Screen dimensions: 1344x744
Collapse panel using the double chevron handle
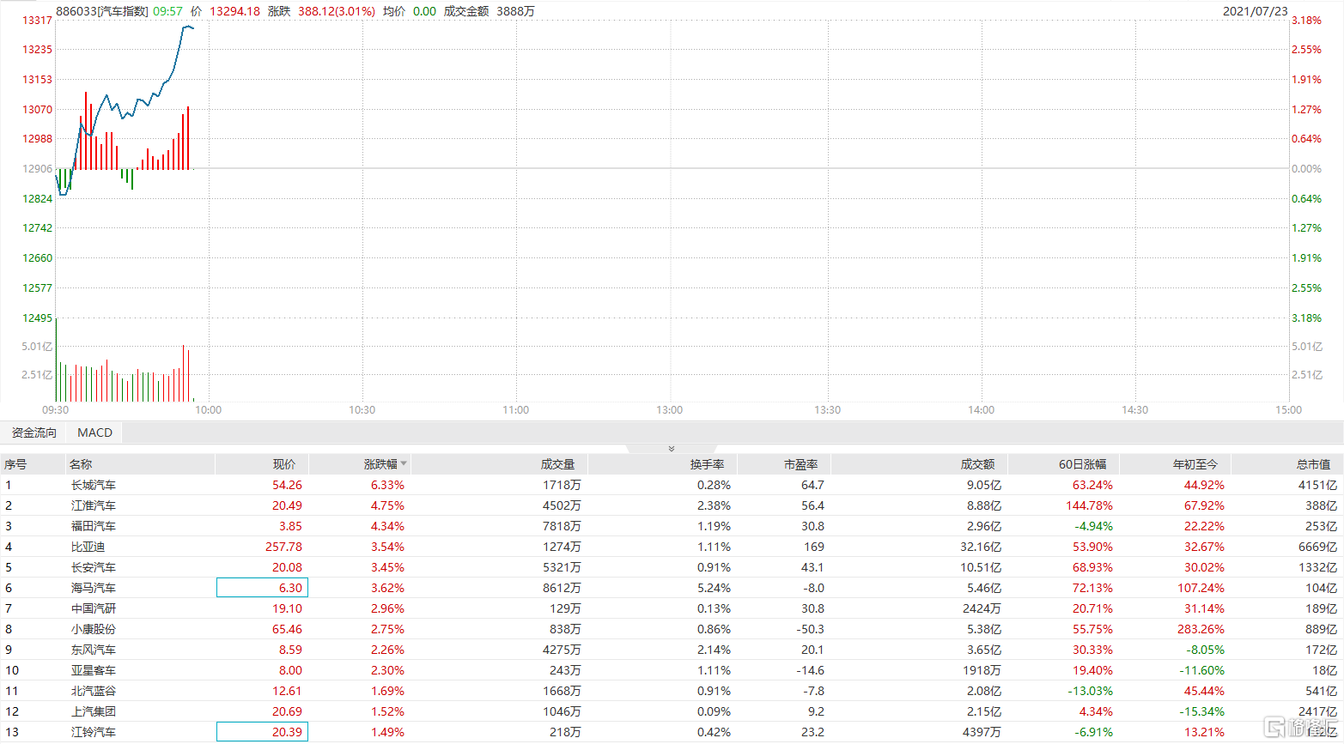pos(672,449)
